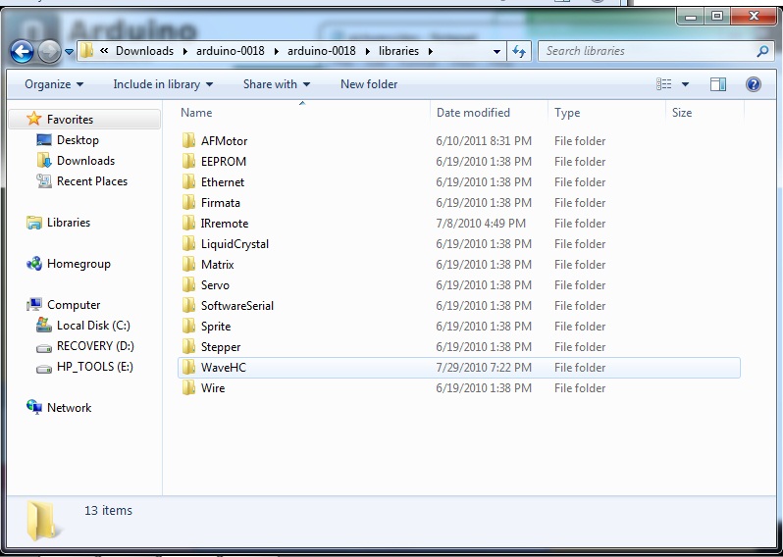This screenshot has height=557, width=783.
Task: Open Help with the question mark icon
Action: pos(753,84)
